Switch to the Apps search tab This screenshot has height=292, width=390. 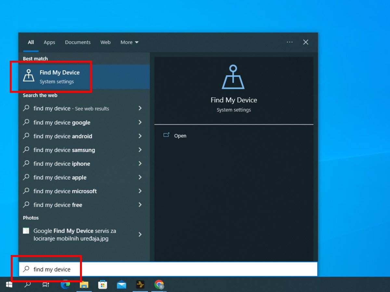point(49,42)
